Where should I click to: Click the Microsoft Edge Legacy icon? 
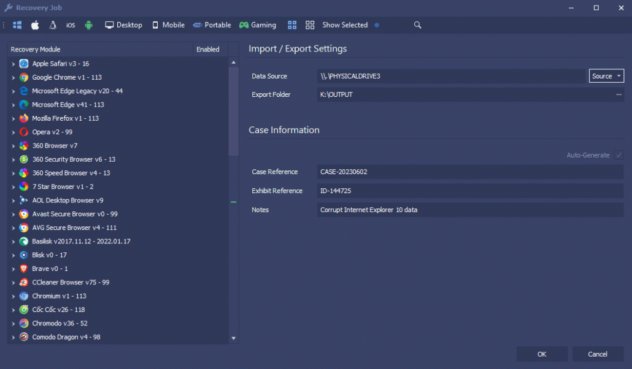(24, 91)
